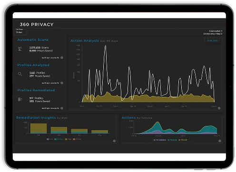The width and height of the screenshot is (236, 172).
Task: Toggle the Analysis series legend entry
Action: point(172,140)
